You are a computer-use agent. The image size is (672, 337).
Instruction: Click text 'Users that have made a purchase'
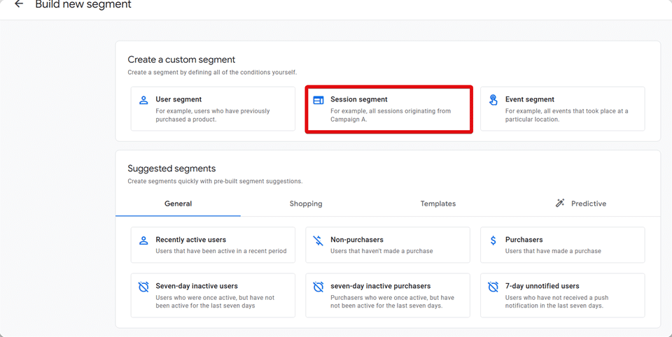[553, 251]
